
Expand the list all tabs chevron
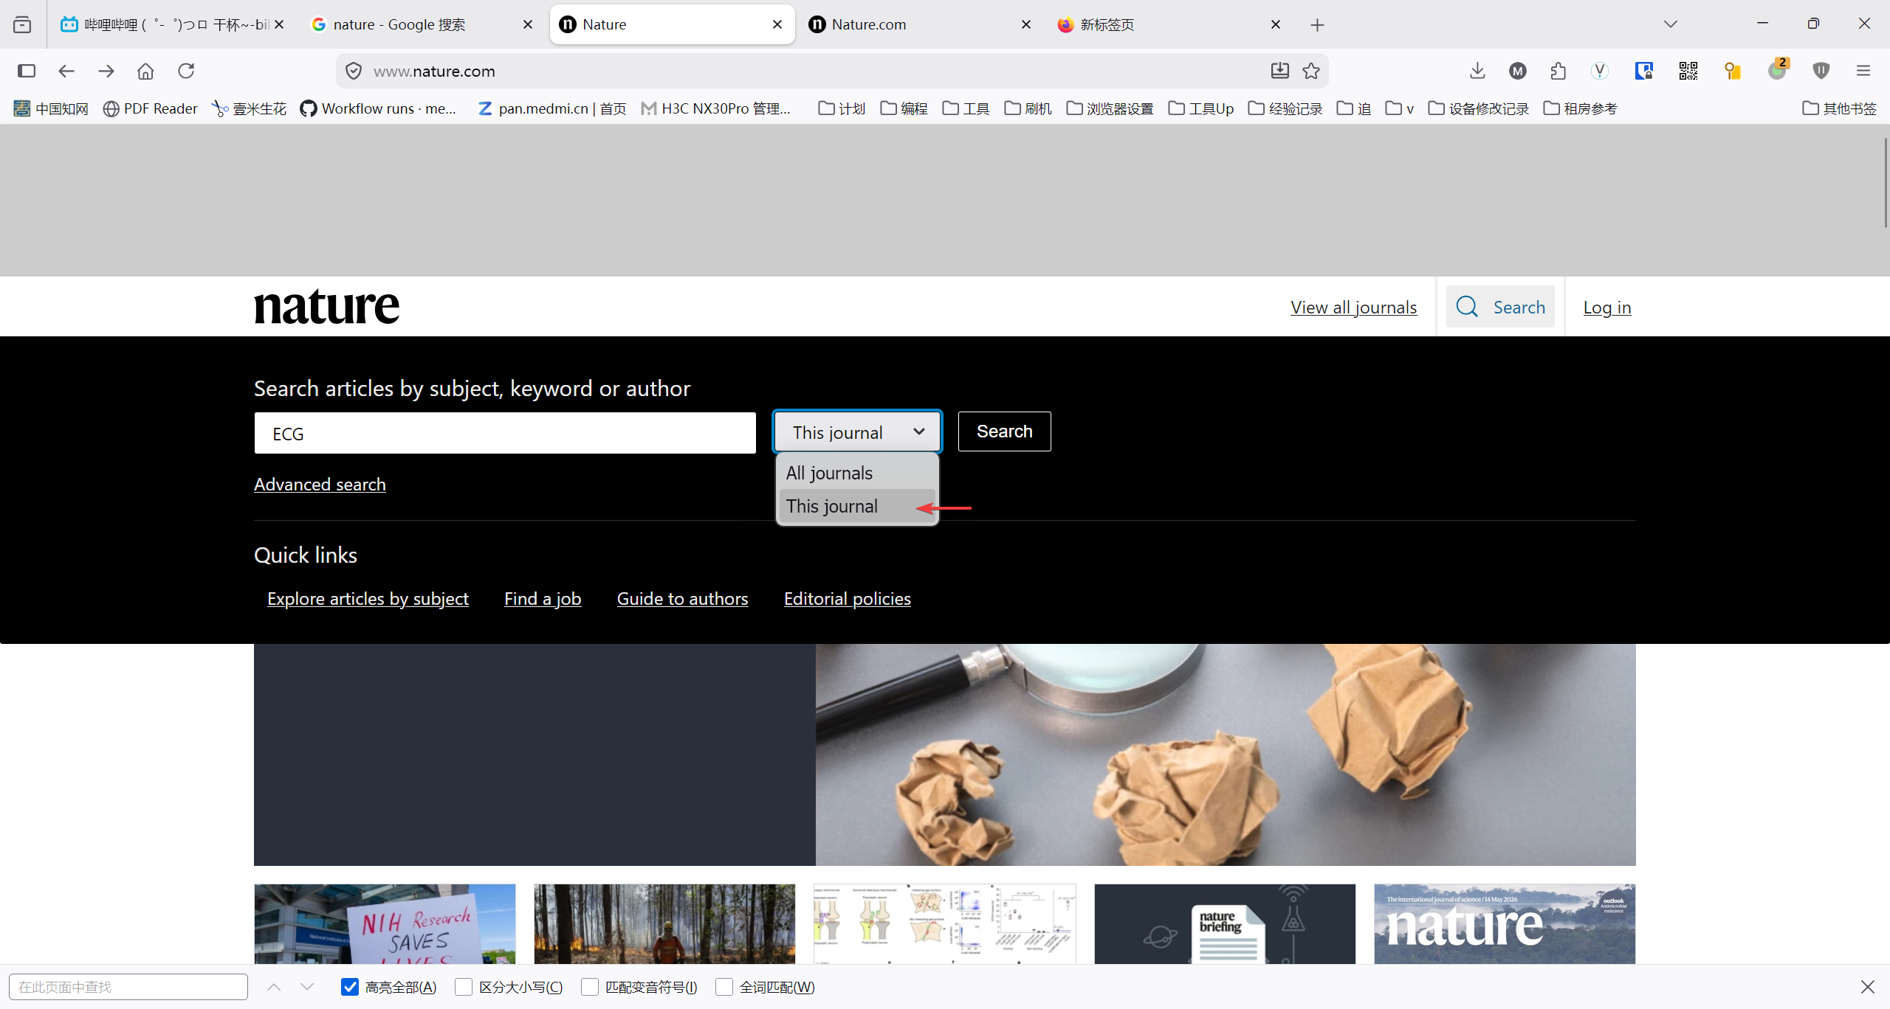click(x=1671, y=24)
